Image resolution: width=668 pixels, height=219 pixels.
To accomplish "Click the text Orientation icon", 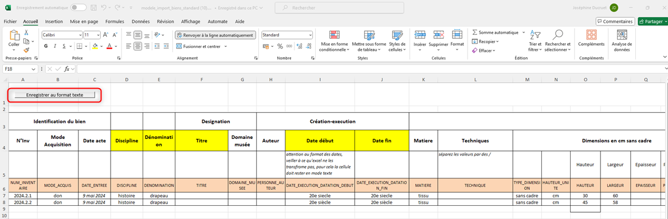I will [x=158, y=35].
